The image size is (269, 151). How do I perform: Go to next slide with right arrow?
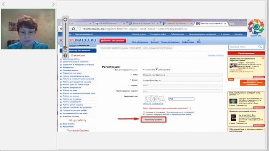pyautogui.click(x=53, y=4)
